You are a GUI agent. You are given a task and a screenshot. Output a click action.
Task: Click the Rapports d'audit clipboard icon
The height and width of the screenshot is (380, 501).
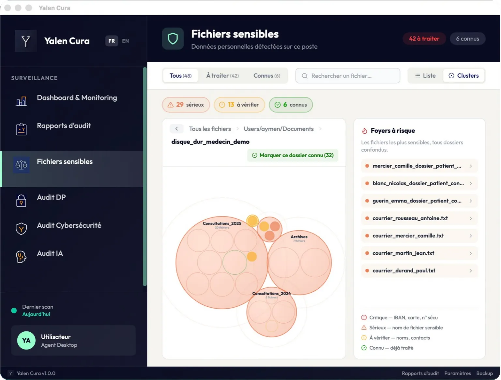22,129
